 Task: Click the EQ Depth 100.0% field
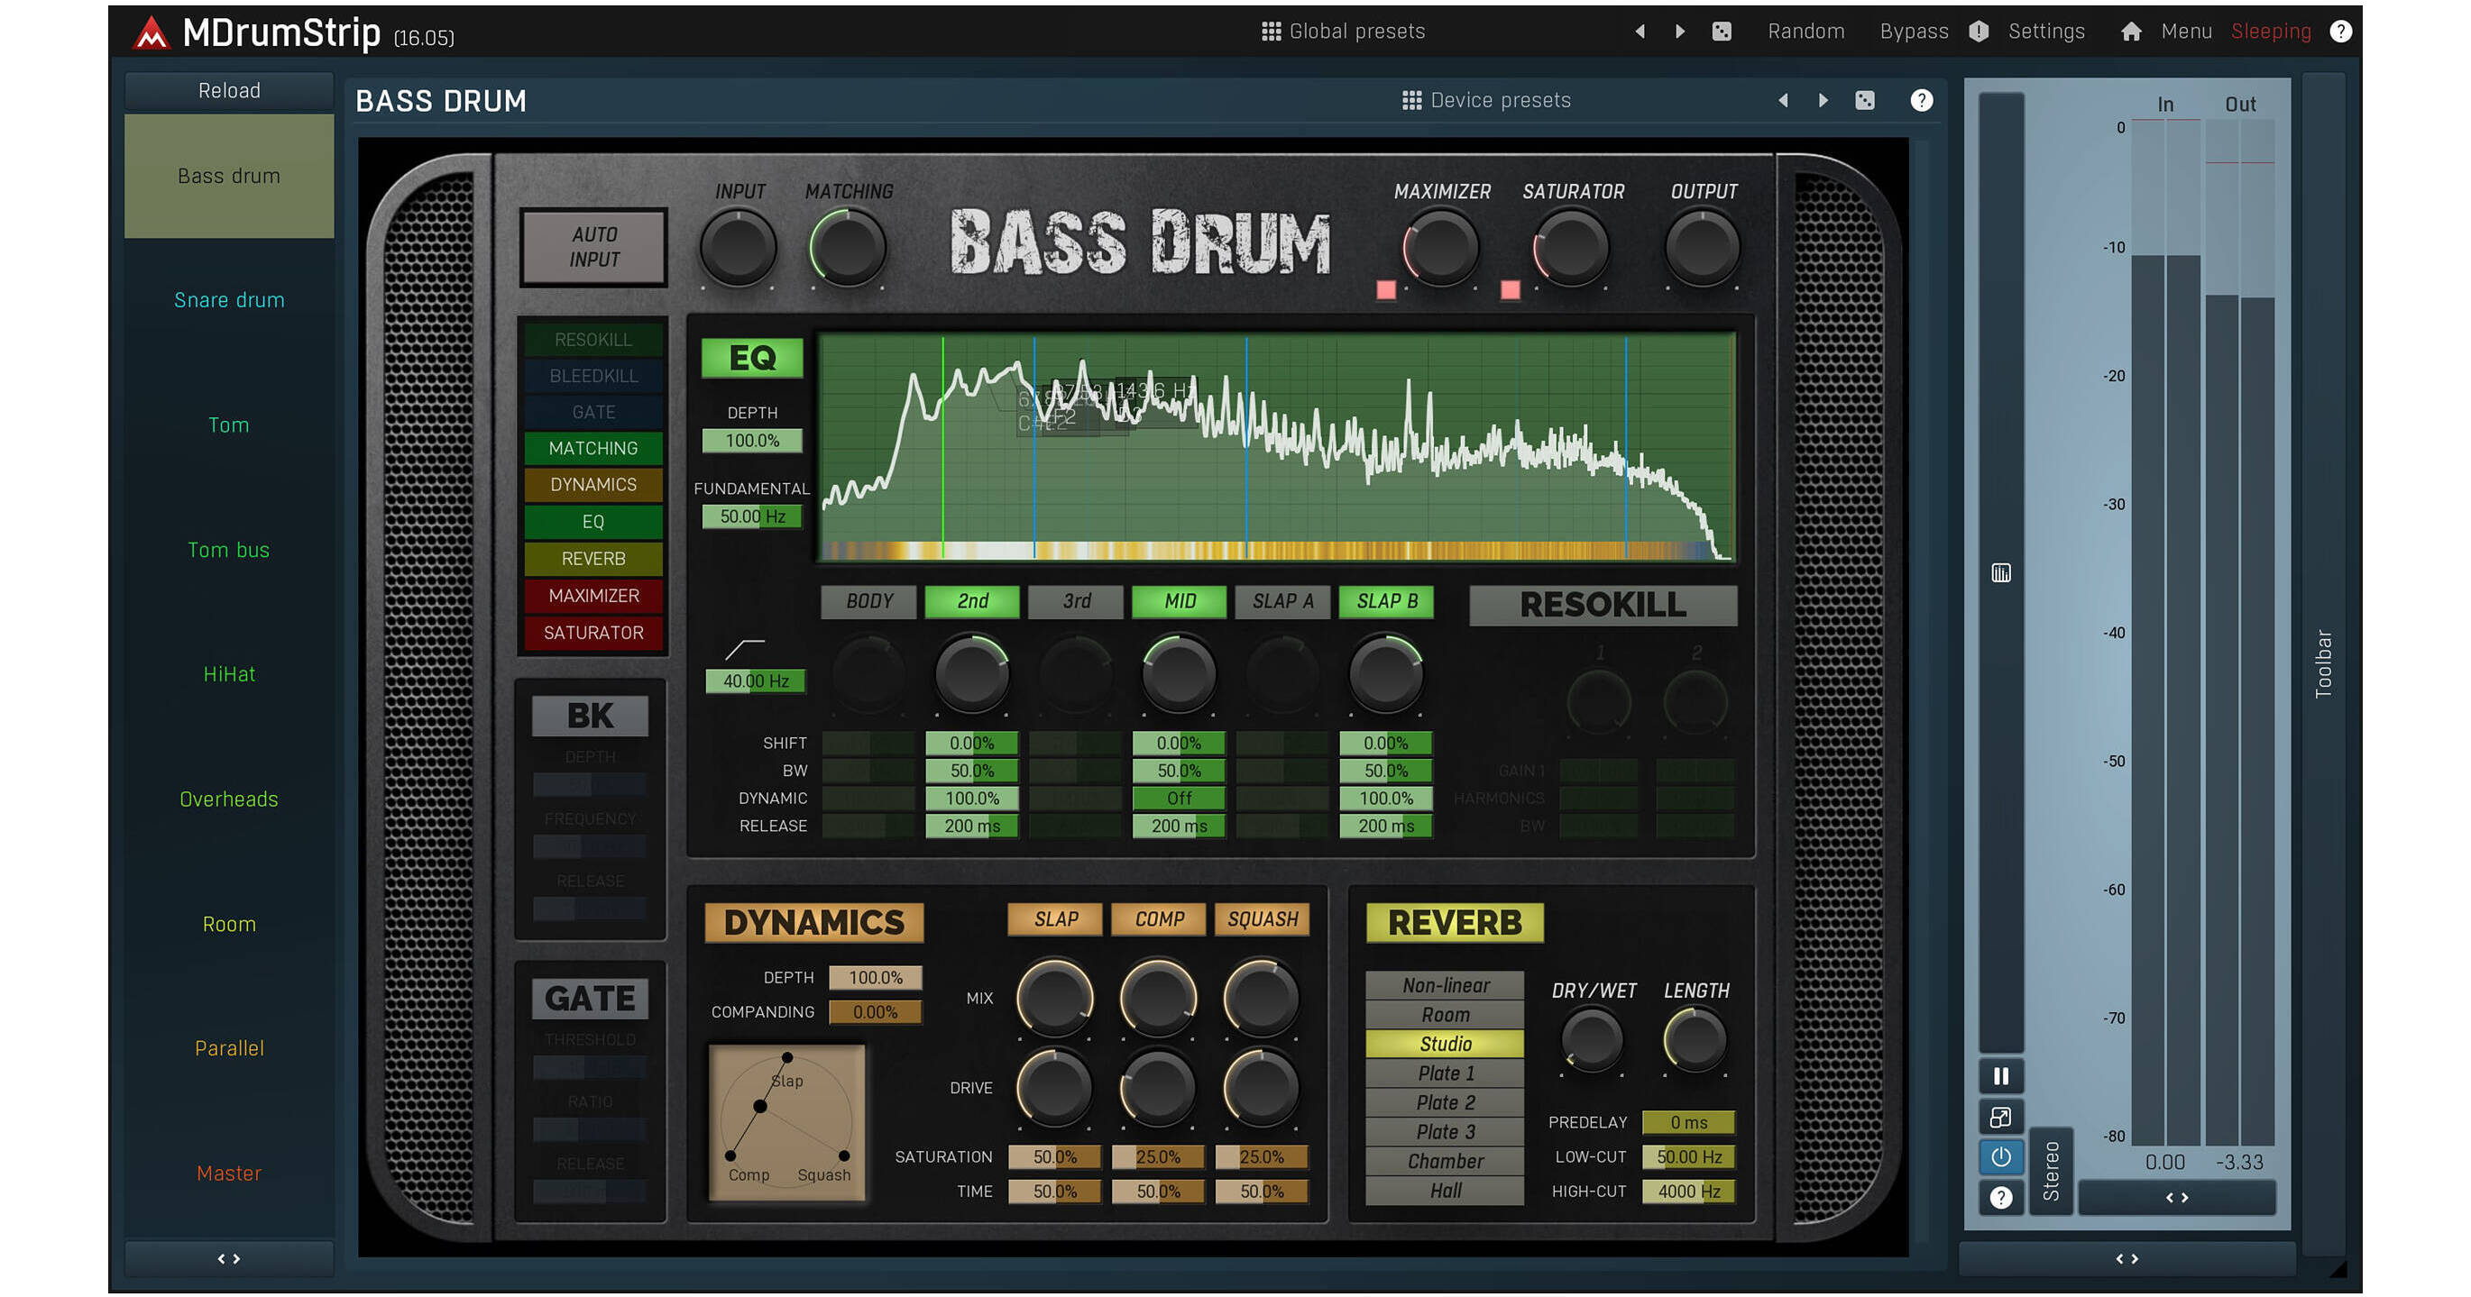point(752,441)
